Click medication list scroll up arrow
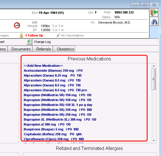Image resolution: width=161 pixels, height=156 pixels. click(154, 66)
